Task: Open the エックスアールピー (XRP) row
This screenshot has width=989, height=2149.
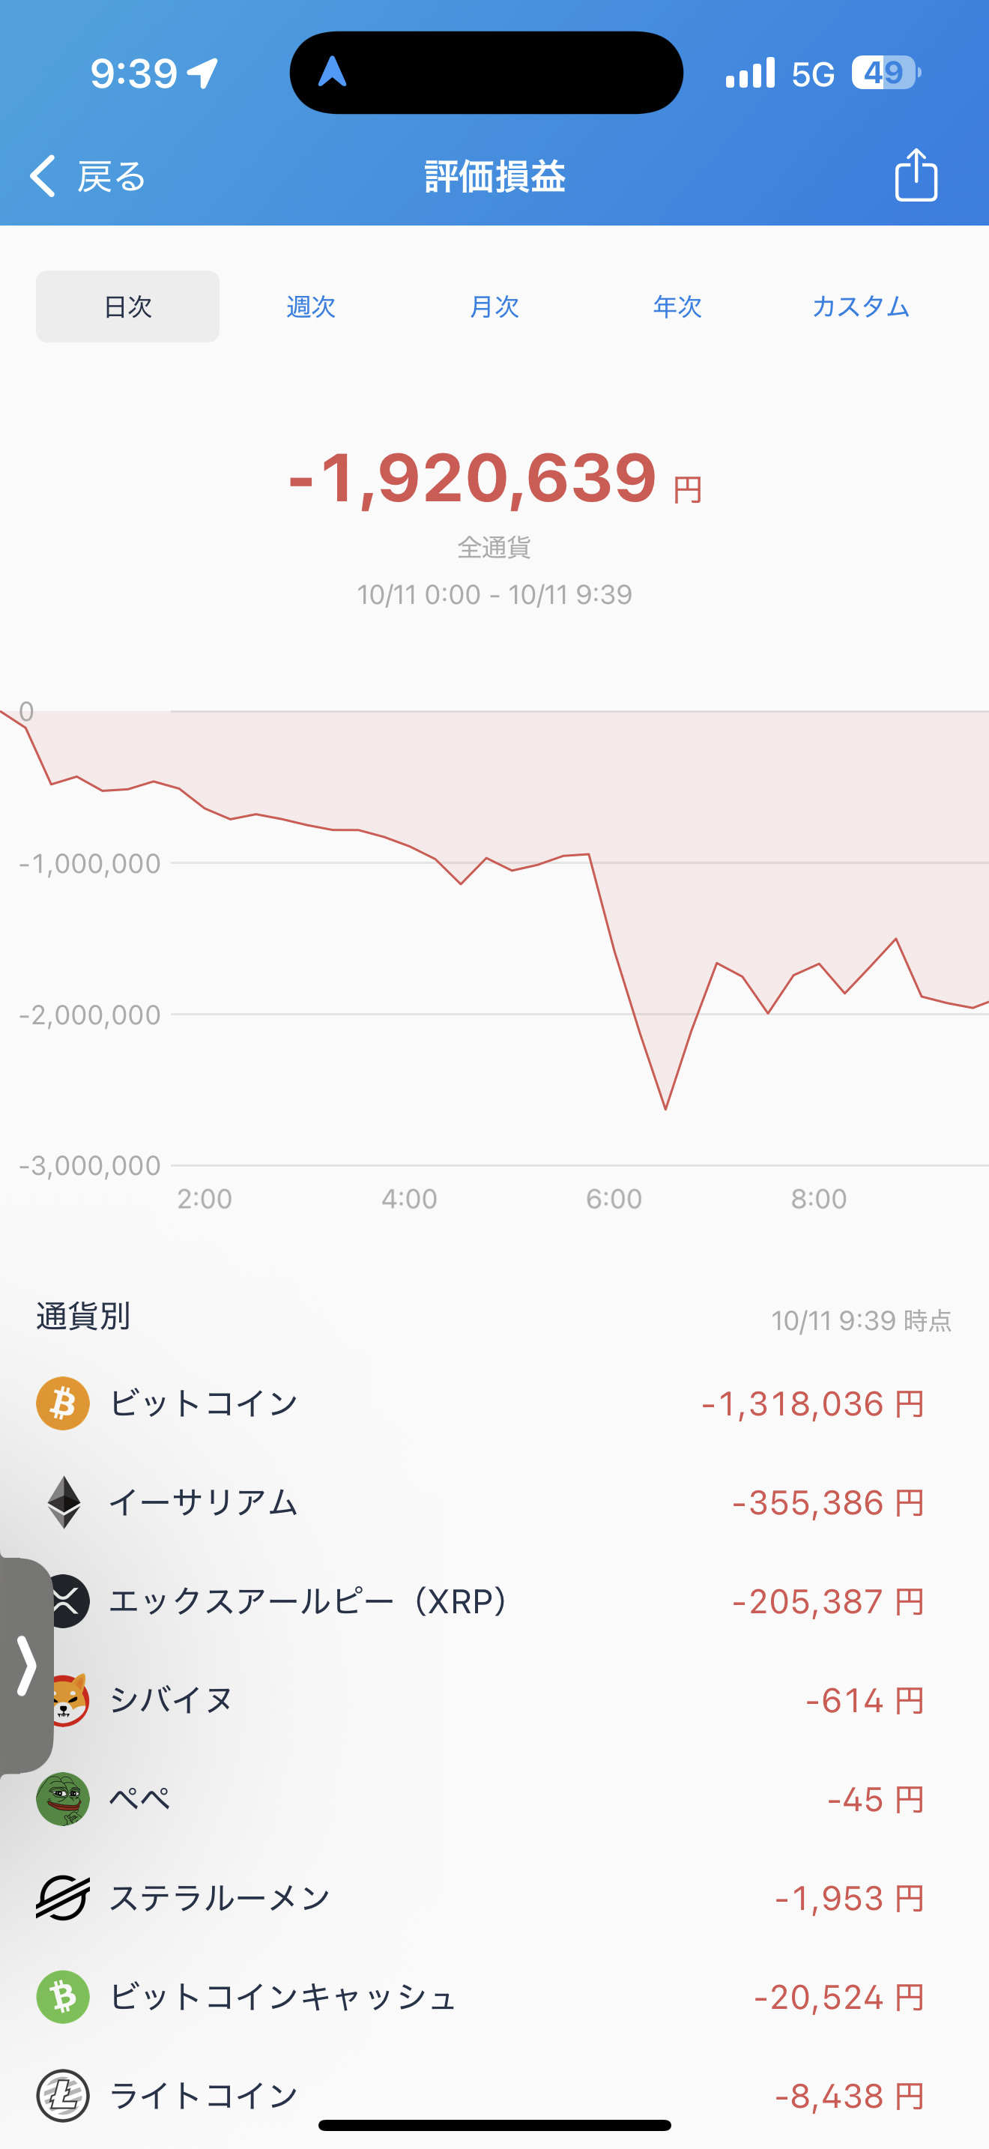Action: pos(494,1601)
